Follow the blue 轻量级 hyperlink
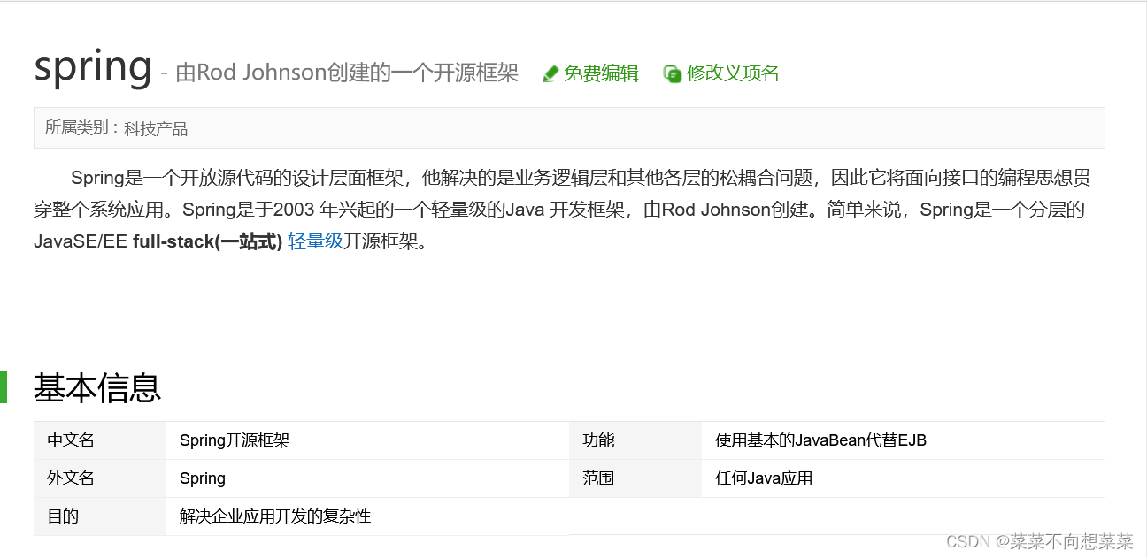This screenshot has width=1147, height=558. 315,241
